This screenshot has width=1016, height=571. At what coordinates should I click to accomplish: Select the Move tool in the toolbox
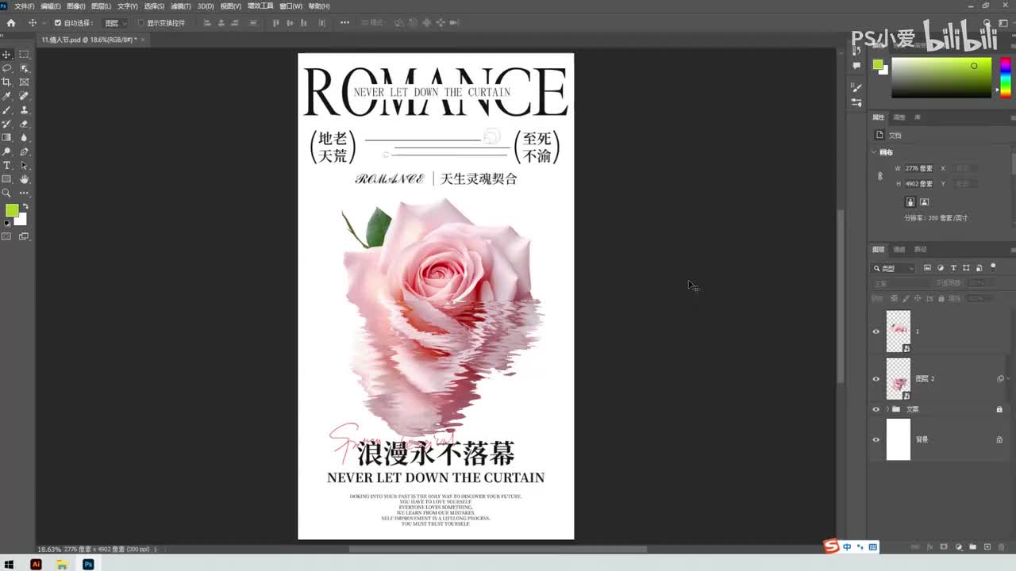6,55
